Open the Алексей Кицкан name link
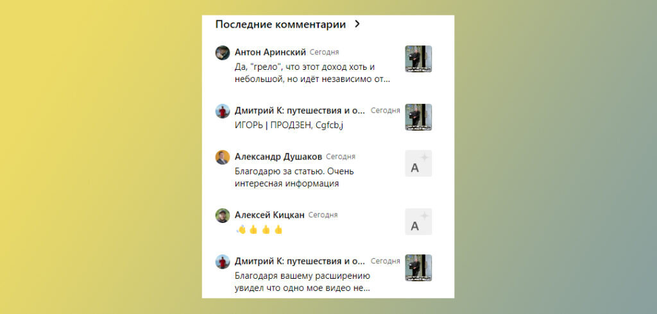The image size is (657, 314). 269,215
